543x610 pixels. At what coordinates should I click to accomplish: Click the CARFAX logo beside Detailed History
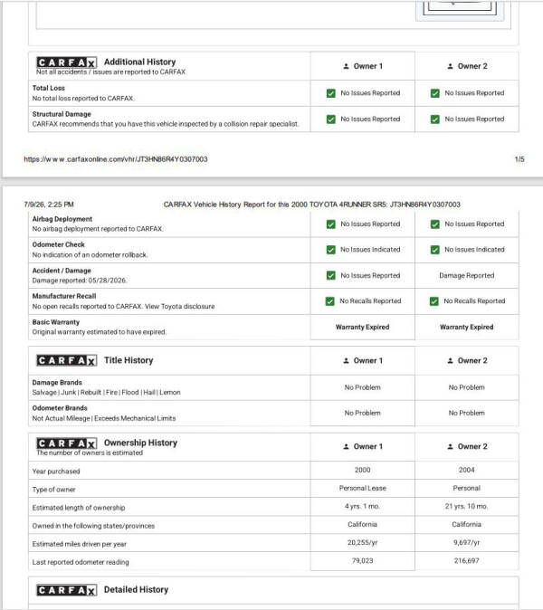[66, 590]
